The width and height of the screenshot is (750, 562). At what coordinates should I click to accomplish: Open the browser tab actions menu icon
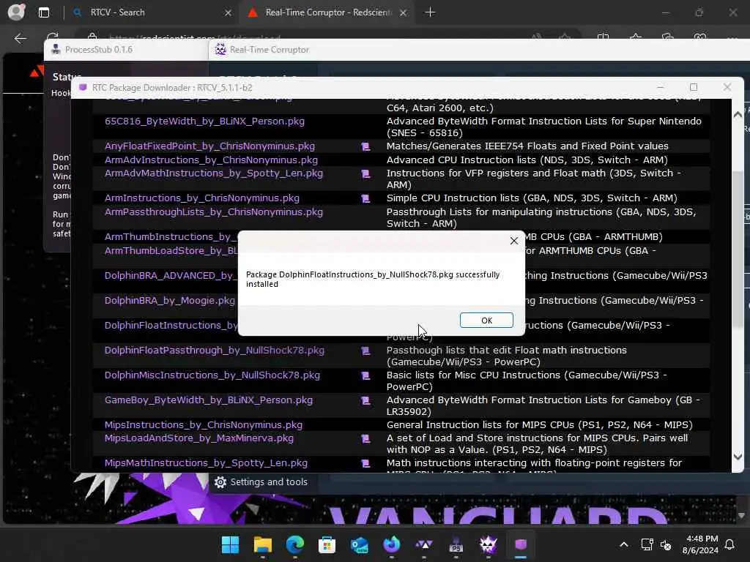[44, 12]
